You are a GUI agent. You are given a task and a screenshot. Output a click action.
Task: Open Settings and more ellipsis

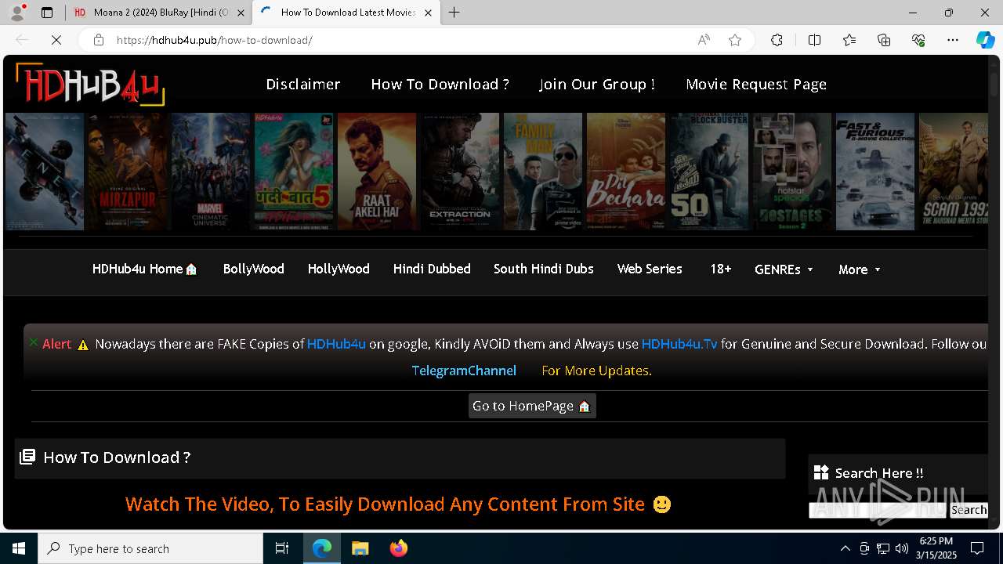(x=953, y=40)
